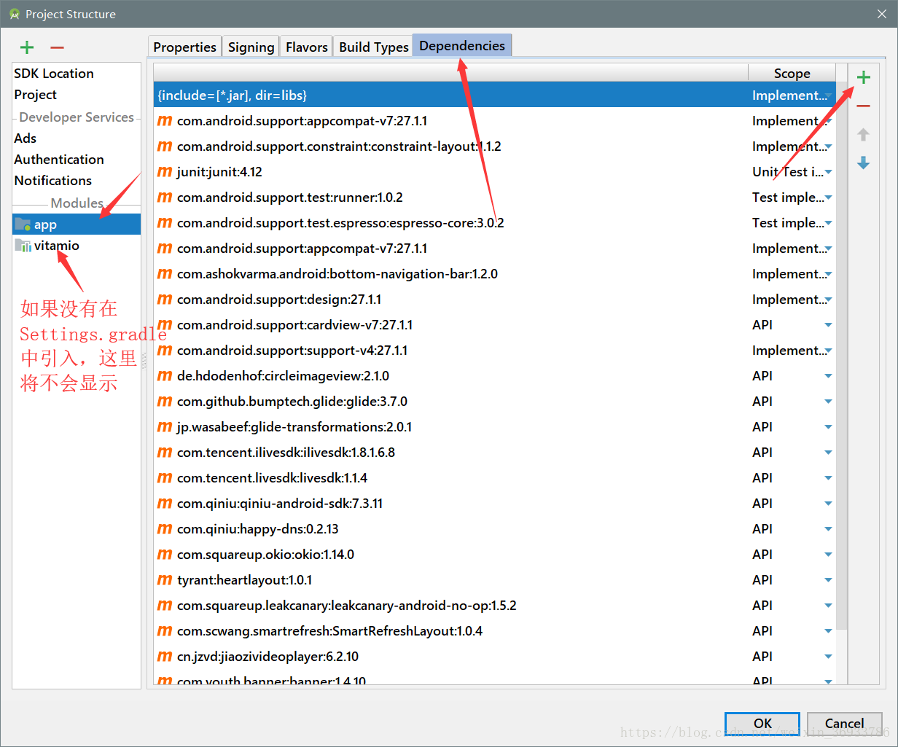Click the SmartRefreshLayout Maven library icon
The width and height of the screenshot is (898, 747).
pos(165,631)
